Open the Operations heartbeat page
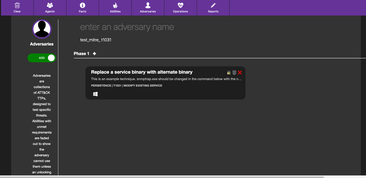The height and width of the screenshot is (178, 366). point(180,8)
